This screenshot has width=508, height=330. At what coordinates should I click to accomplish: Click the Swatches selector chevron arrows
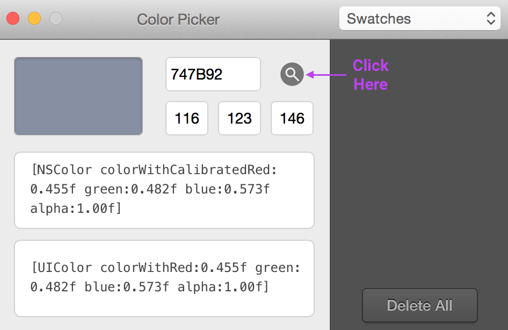click(x=490, y=18)
